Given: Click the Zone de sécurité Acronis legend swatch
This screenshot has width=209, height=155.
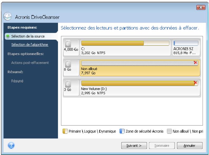Looking at the screenshot, I should (122, 131).
